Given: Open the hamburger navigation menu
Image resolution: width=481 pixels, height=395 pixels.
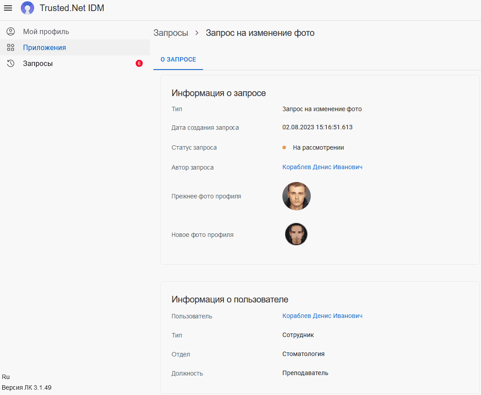Looking at the screenshot, I should (8, 8).
